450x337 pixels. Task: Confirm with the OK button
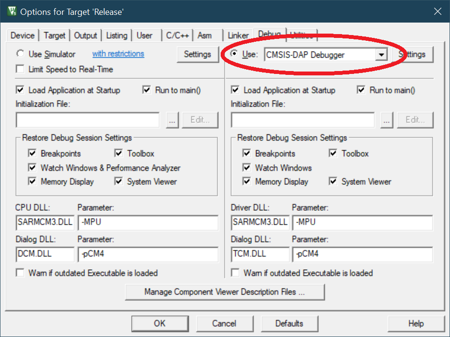click(x=160, y=324)
